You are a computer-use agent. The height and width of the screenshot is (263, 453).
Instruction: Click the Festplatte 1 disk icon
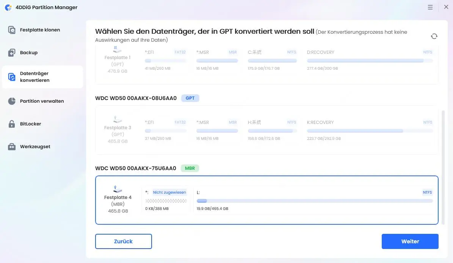click(x=117, y=49)
